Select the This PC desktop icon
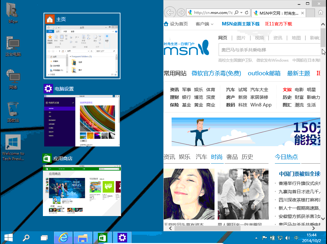 [x=13, y=46]
